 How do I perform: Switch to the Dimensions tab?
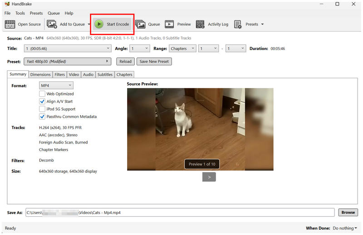point(40,75)
